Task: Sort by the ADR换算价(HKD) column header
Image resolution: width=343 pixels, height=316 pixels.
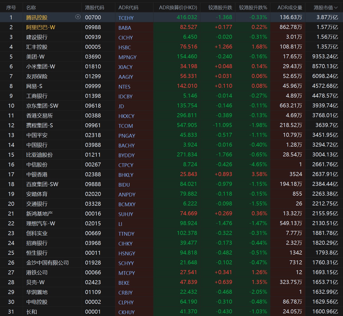Action: click(x=178, y=8)
